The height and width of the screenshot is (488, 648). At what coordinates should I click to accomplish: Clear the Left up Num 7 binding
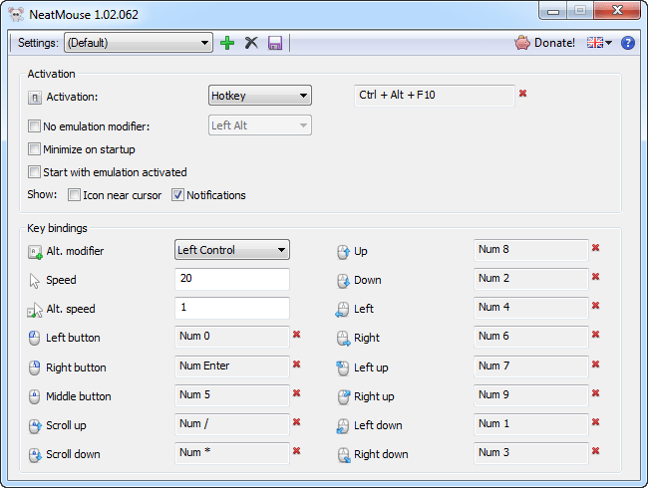(x=595, y=364)
